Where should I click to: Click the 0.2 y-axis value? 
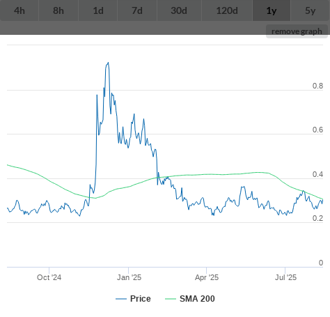(x=317, y=218)
